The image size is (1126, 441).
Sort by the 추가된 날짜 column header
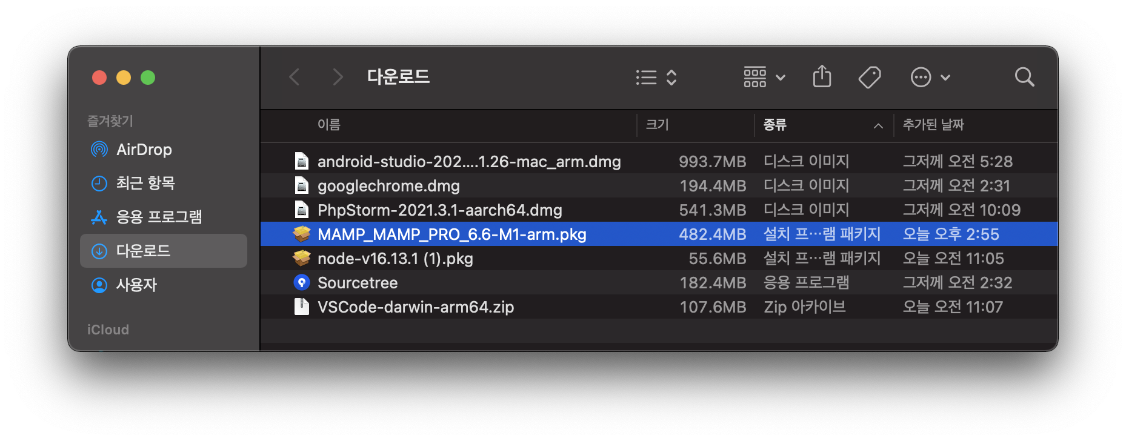(933, 125)
